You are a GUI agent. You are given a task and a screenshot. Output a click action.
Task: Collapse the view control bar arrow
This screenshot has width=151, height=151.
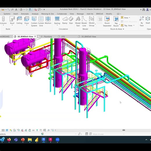coord(55,130)
